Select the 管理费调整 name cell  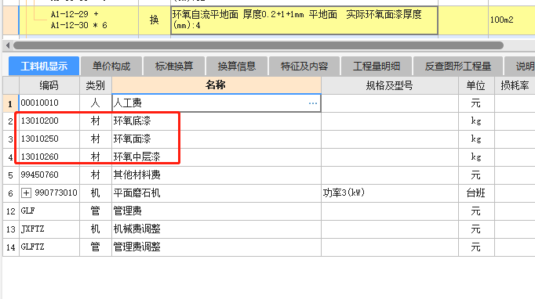point(217,247)
